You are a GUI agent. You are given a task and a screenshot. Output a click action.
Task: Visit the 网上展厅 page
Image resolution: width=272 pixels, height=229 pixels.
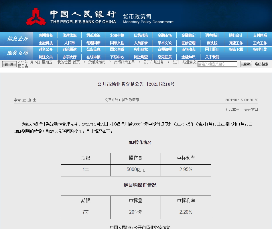pyautogui.click(x=212, y=49)
